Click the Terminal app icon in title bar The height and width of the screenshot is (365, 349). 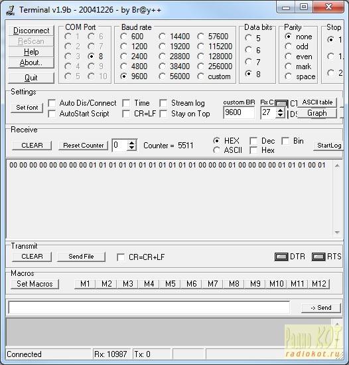pos(10,11)
